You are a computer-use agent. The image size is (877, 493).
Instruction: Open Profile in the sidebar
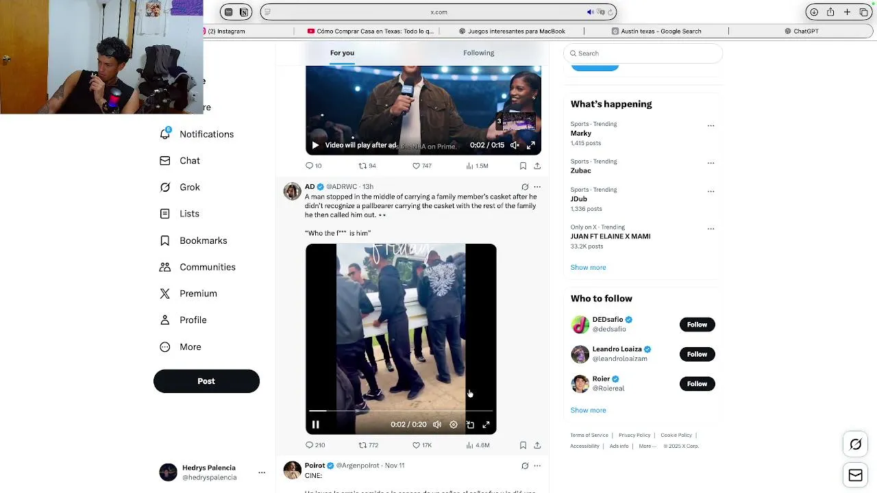pos(182,320)
